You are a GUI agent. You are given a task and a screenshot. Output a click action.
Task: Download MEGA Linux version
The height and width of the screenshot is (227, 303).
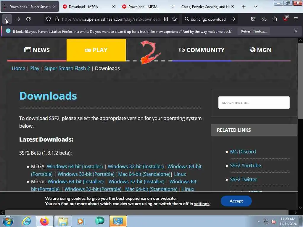click(x=180, y=174)
